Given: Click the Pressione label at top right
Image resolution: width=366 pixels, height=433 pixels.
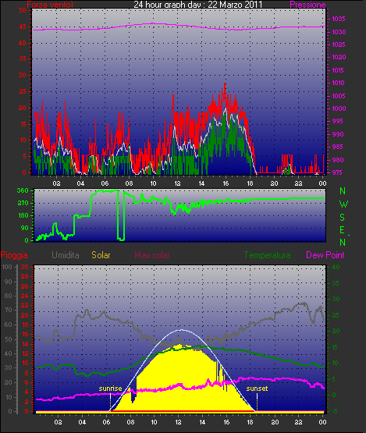Looking at the screenshot, I should click(x=307, y=5).
